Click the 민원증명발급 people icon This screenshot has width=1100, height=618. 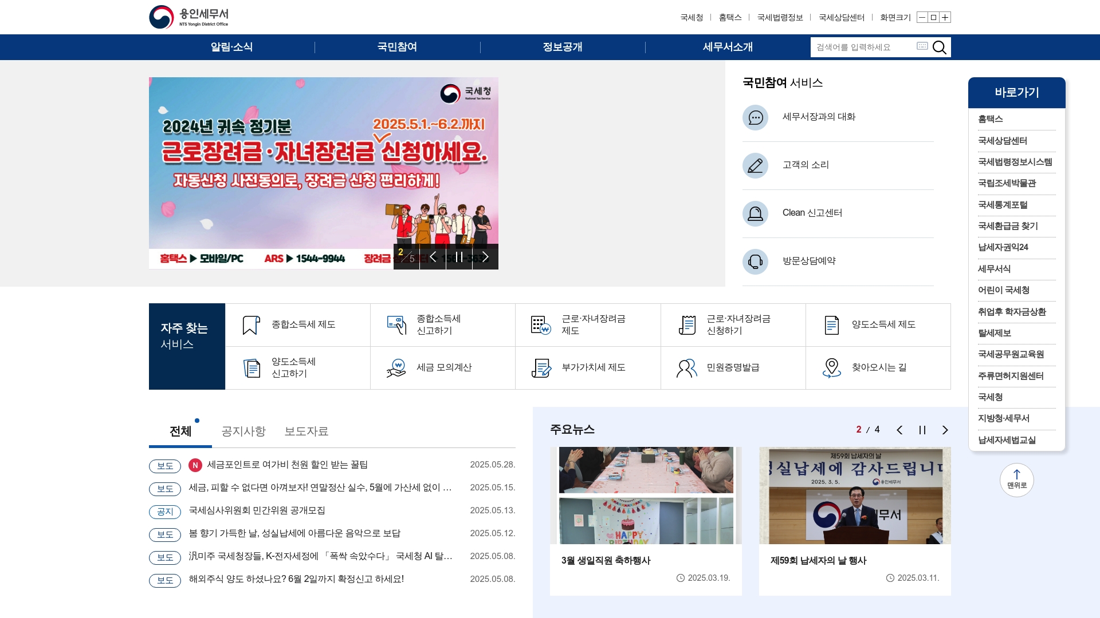pos(687,368)
